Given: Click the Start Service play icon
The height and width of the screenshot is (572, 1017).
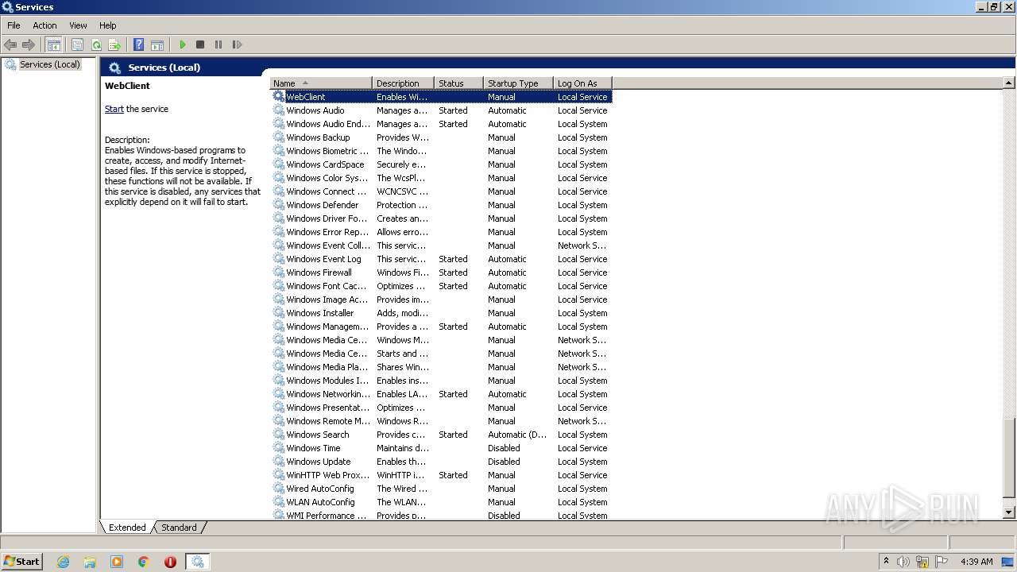Looking at the screenshot, I should [183, 44].
